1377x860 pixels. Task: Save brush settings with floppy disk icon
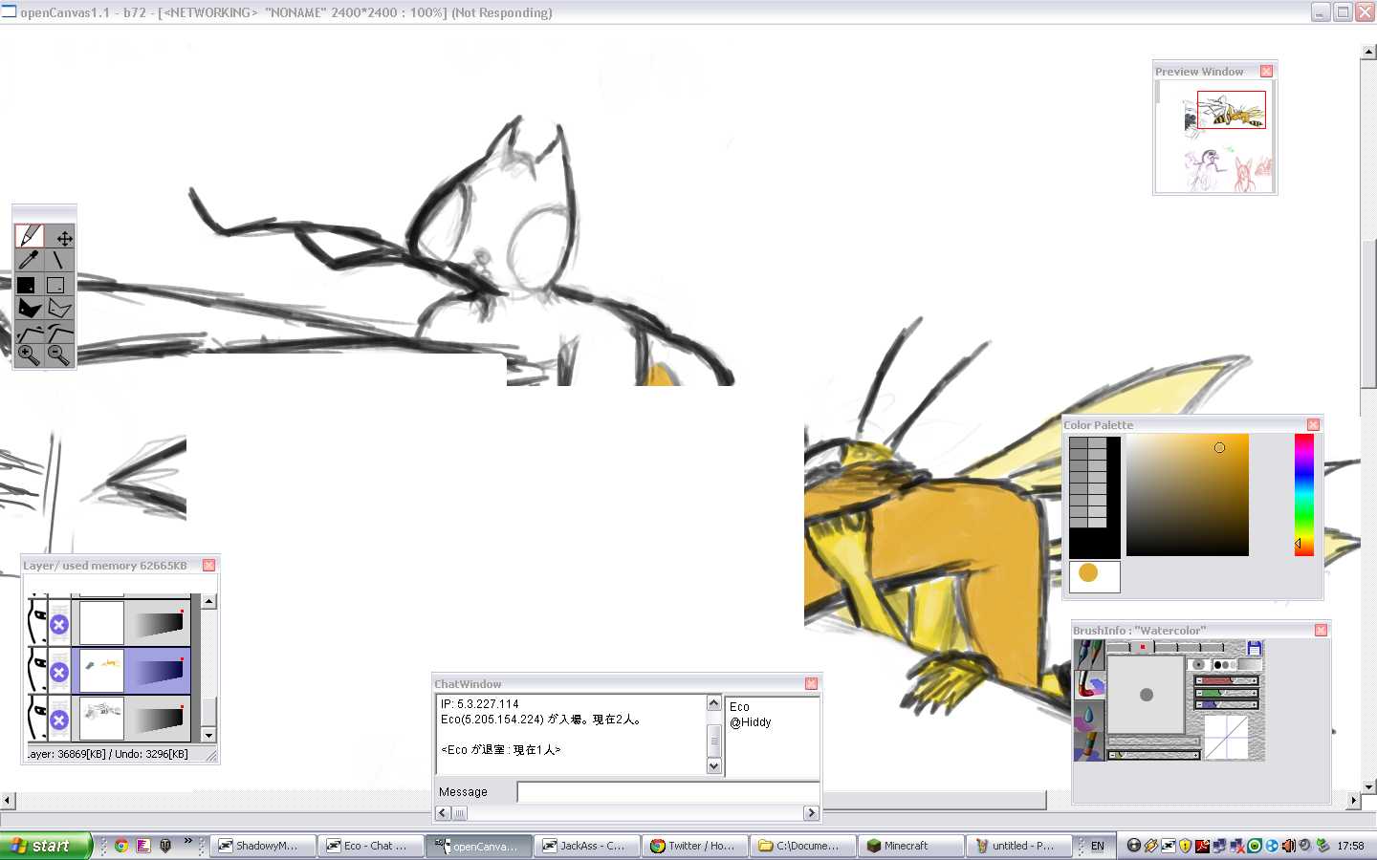[1255, 648]
